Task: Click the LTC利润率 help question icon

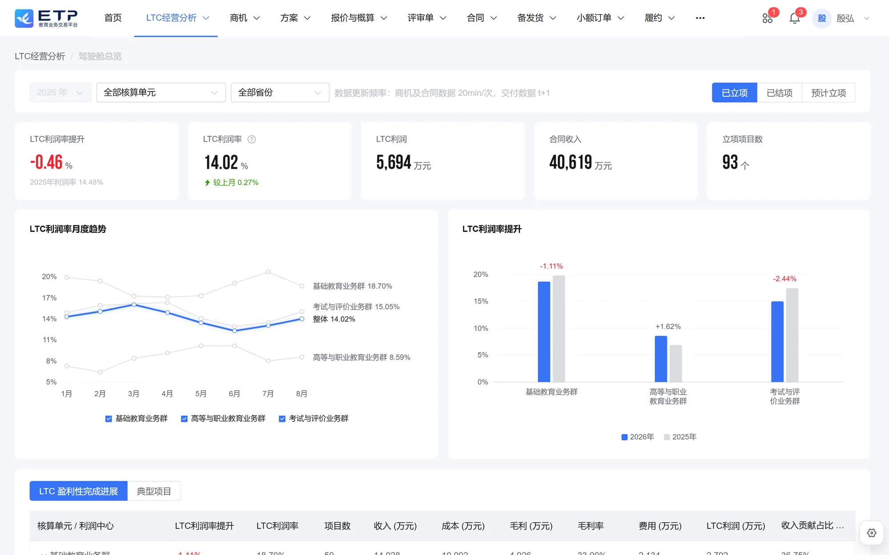Action: [x=252, y=139]
